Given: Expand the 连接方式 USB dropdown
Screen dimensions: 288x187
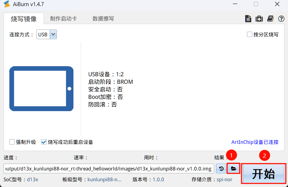Looking at the screenshot, I should pyautogui.click(x=53, y=34).
